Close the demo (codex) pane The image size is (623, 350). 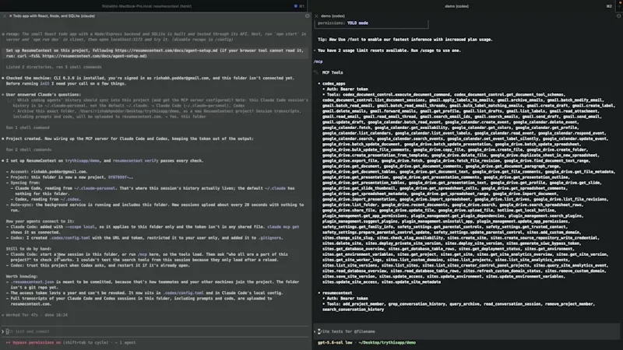coord(316,16)
